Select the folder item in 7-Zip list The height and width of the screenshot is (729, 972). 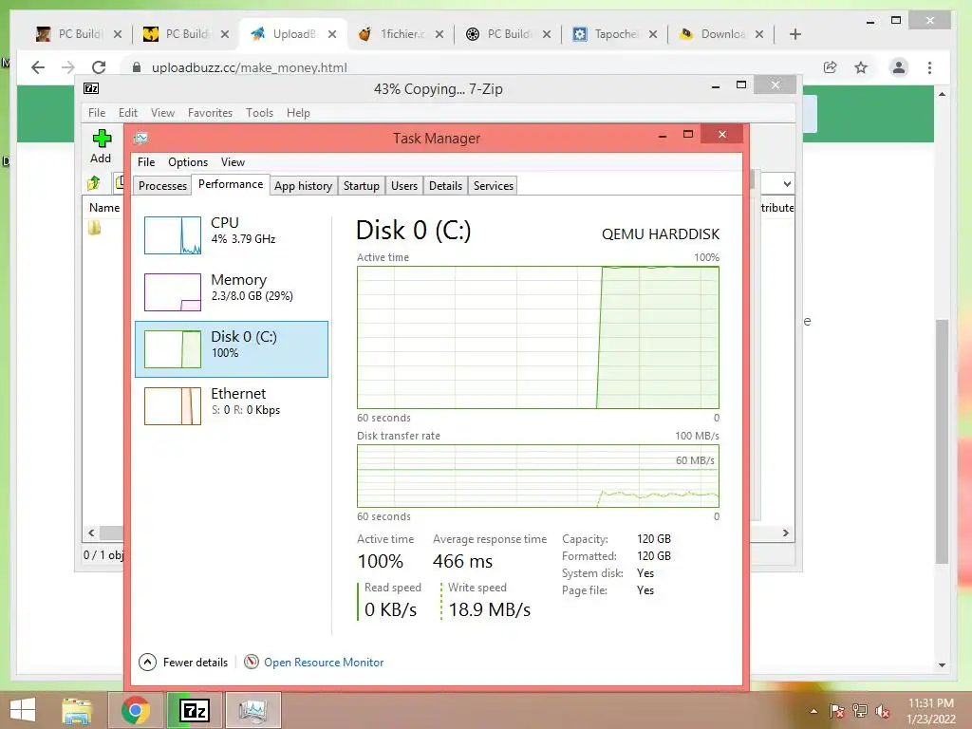pos(94,228)
